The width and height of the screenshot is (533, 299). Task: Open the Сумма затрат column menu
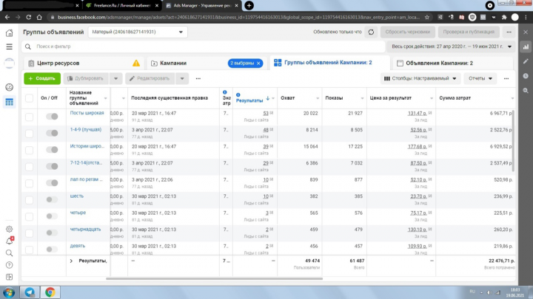(512, 98)
